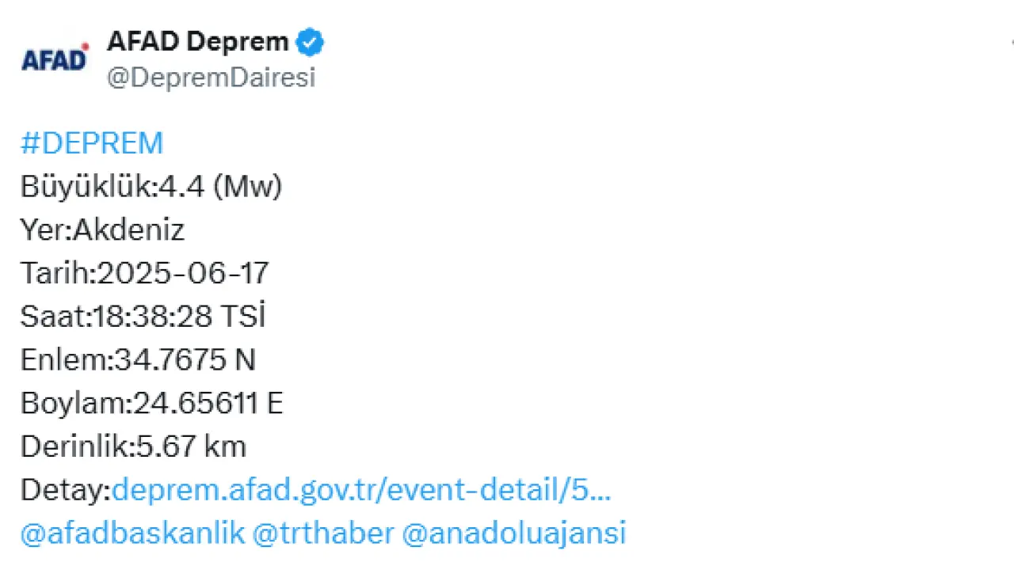Click the Yer:Akdeniz location line

102,230
